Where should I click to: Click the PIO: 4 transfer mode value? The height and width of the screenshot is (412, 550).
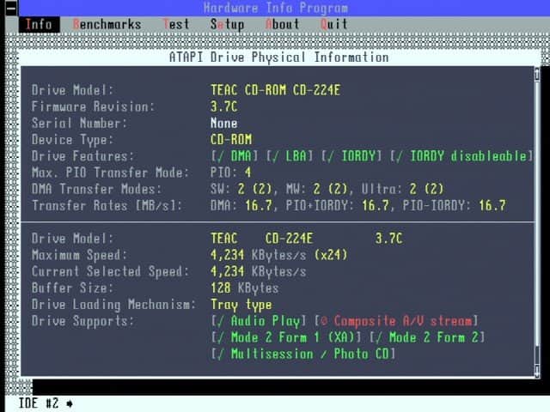[x=231, y=173]
